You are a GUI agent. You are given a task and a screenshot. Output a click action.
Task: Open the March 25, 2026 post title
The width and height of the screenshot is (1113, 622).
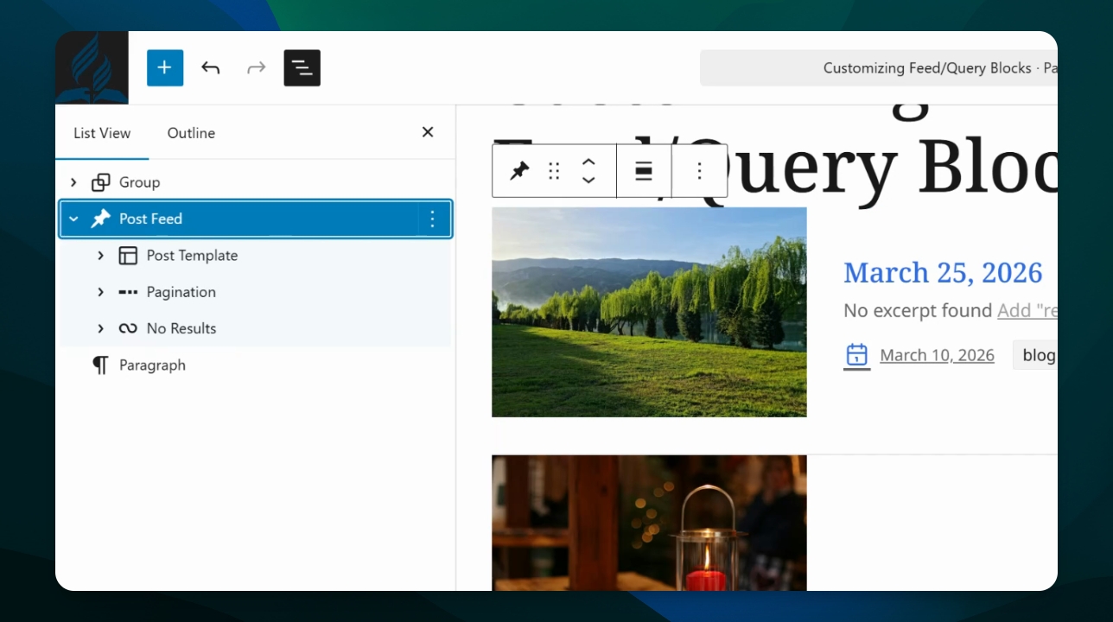click(943, 273)
